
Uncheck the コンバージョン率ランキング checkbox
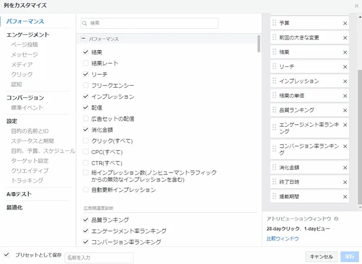coord(86,242)
